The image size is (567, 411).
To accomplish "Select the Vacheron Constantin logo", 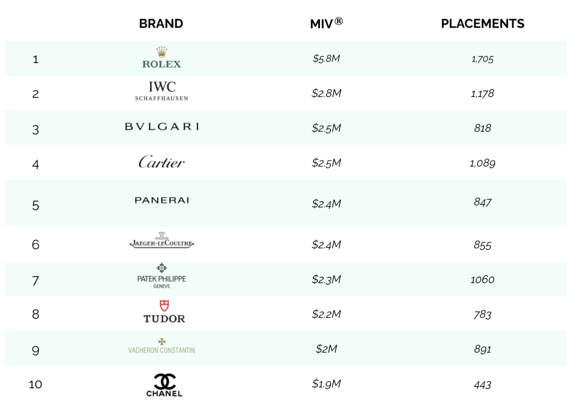I will tap(162, 347).
